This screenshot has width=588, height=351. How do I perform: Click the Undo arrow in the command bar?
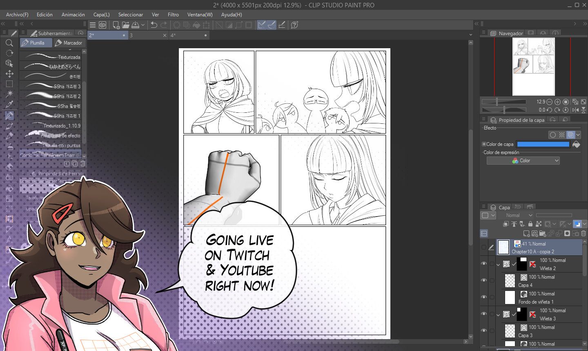point(154,25)
